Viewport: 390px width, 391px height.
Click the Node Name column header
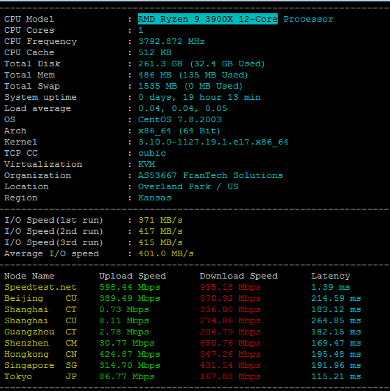coord(29,276)
